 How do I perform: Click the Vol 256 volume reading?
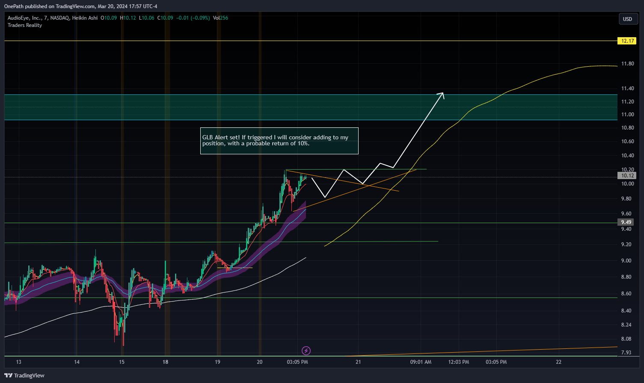(220, 18)
